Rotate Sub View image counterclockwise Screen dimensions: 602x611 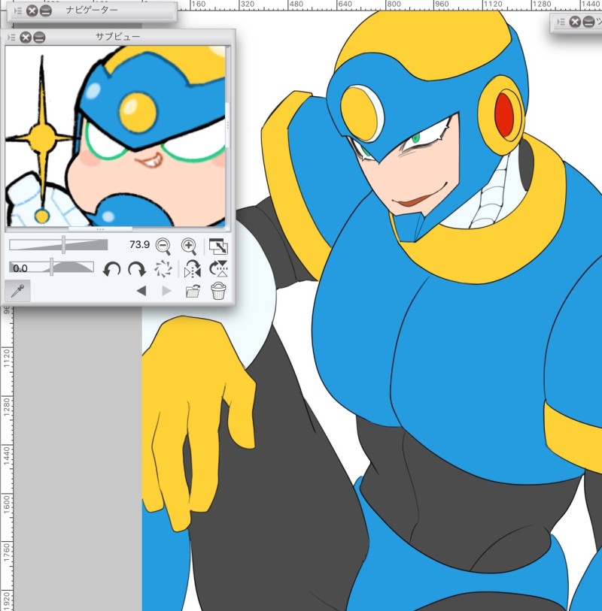(111, 269)
